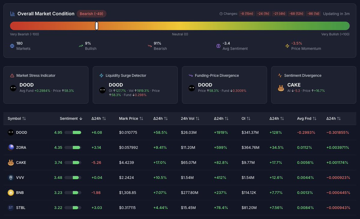
Task: Click the lightning icon beside Price Momentum
Action: 287,46
